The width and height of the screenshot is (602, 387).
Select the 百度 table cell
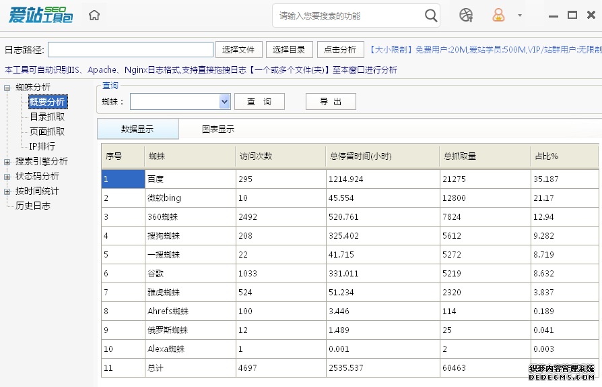(x=191, y=179)
